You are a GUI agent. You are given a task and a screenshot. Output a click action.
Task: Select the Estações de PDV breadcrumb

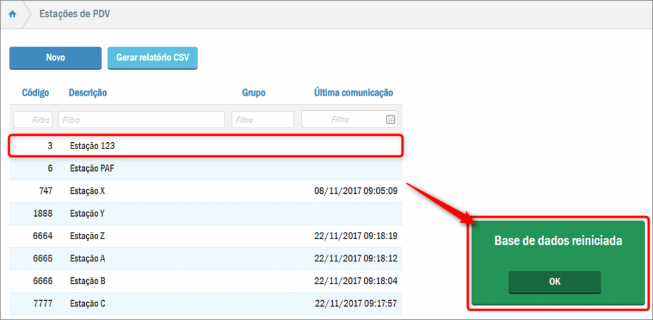75,14
